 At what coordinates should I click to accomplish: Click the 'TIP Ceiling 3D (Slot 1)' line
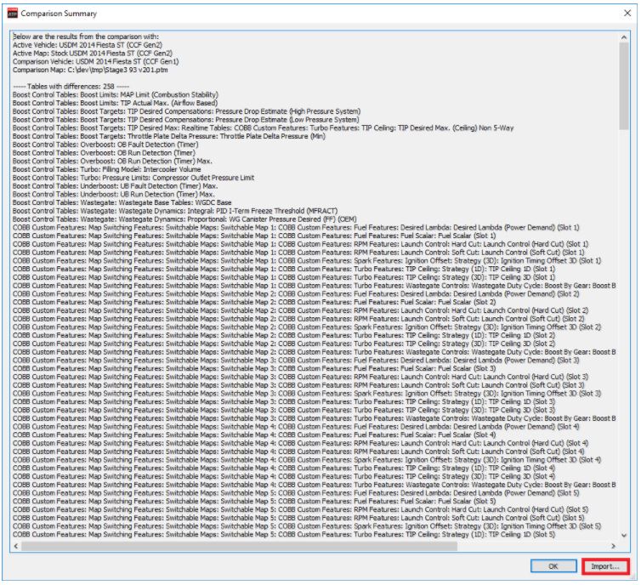click(284, 277)
